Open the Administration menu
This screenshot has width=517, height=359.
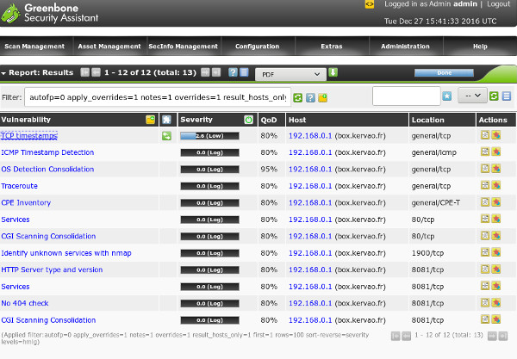click(x=405, y=46)
